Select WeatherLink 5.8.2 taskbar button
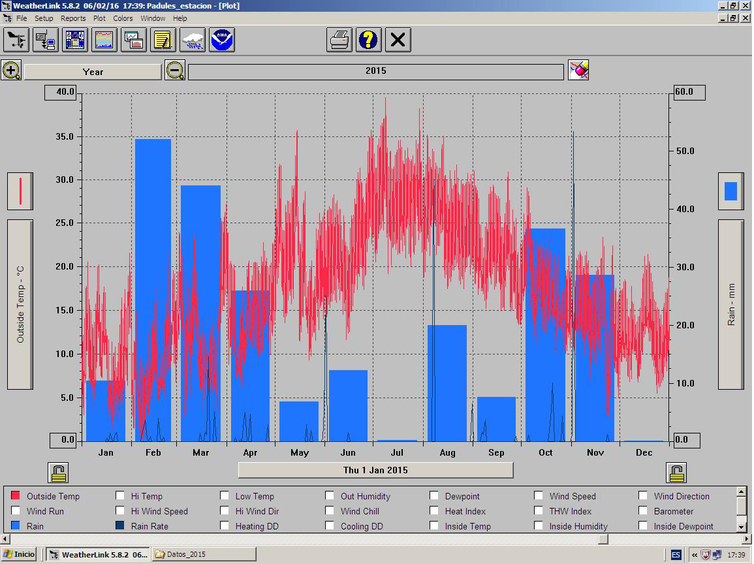Viewport: 754px width, 564px height. coord(98,554)
